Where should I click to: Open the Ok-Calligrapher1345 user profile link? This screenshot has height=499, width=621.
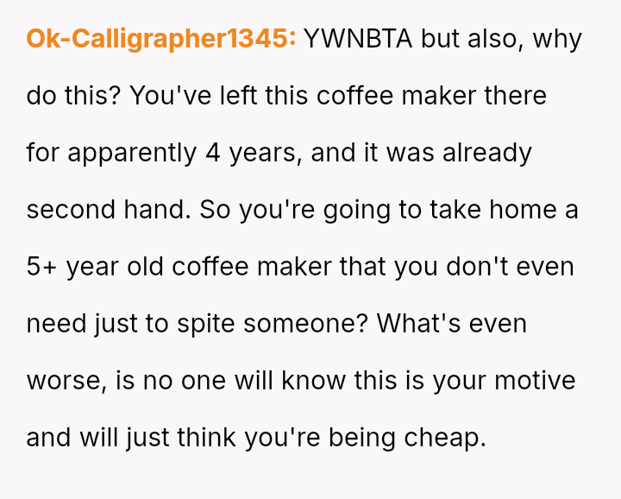click(x=161, y=39)
